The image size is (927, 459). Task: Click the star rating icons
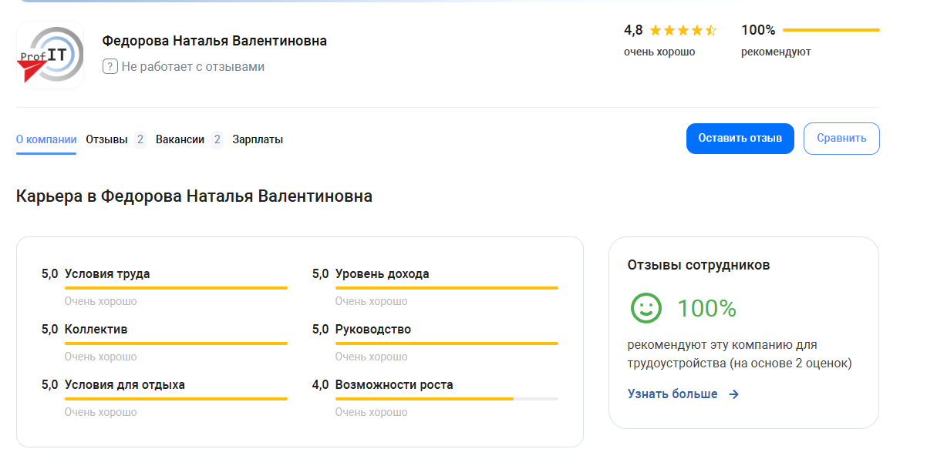(x=683, y=31)
